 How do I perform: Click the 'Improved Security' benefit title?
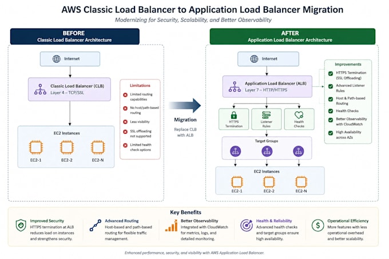pos(47,221)
